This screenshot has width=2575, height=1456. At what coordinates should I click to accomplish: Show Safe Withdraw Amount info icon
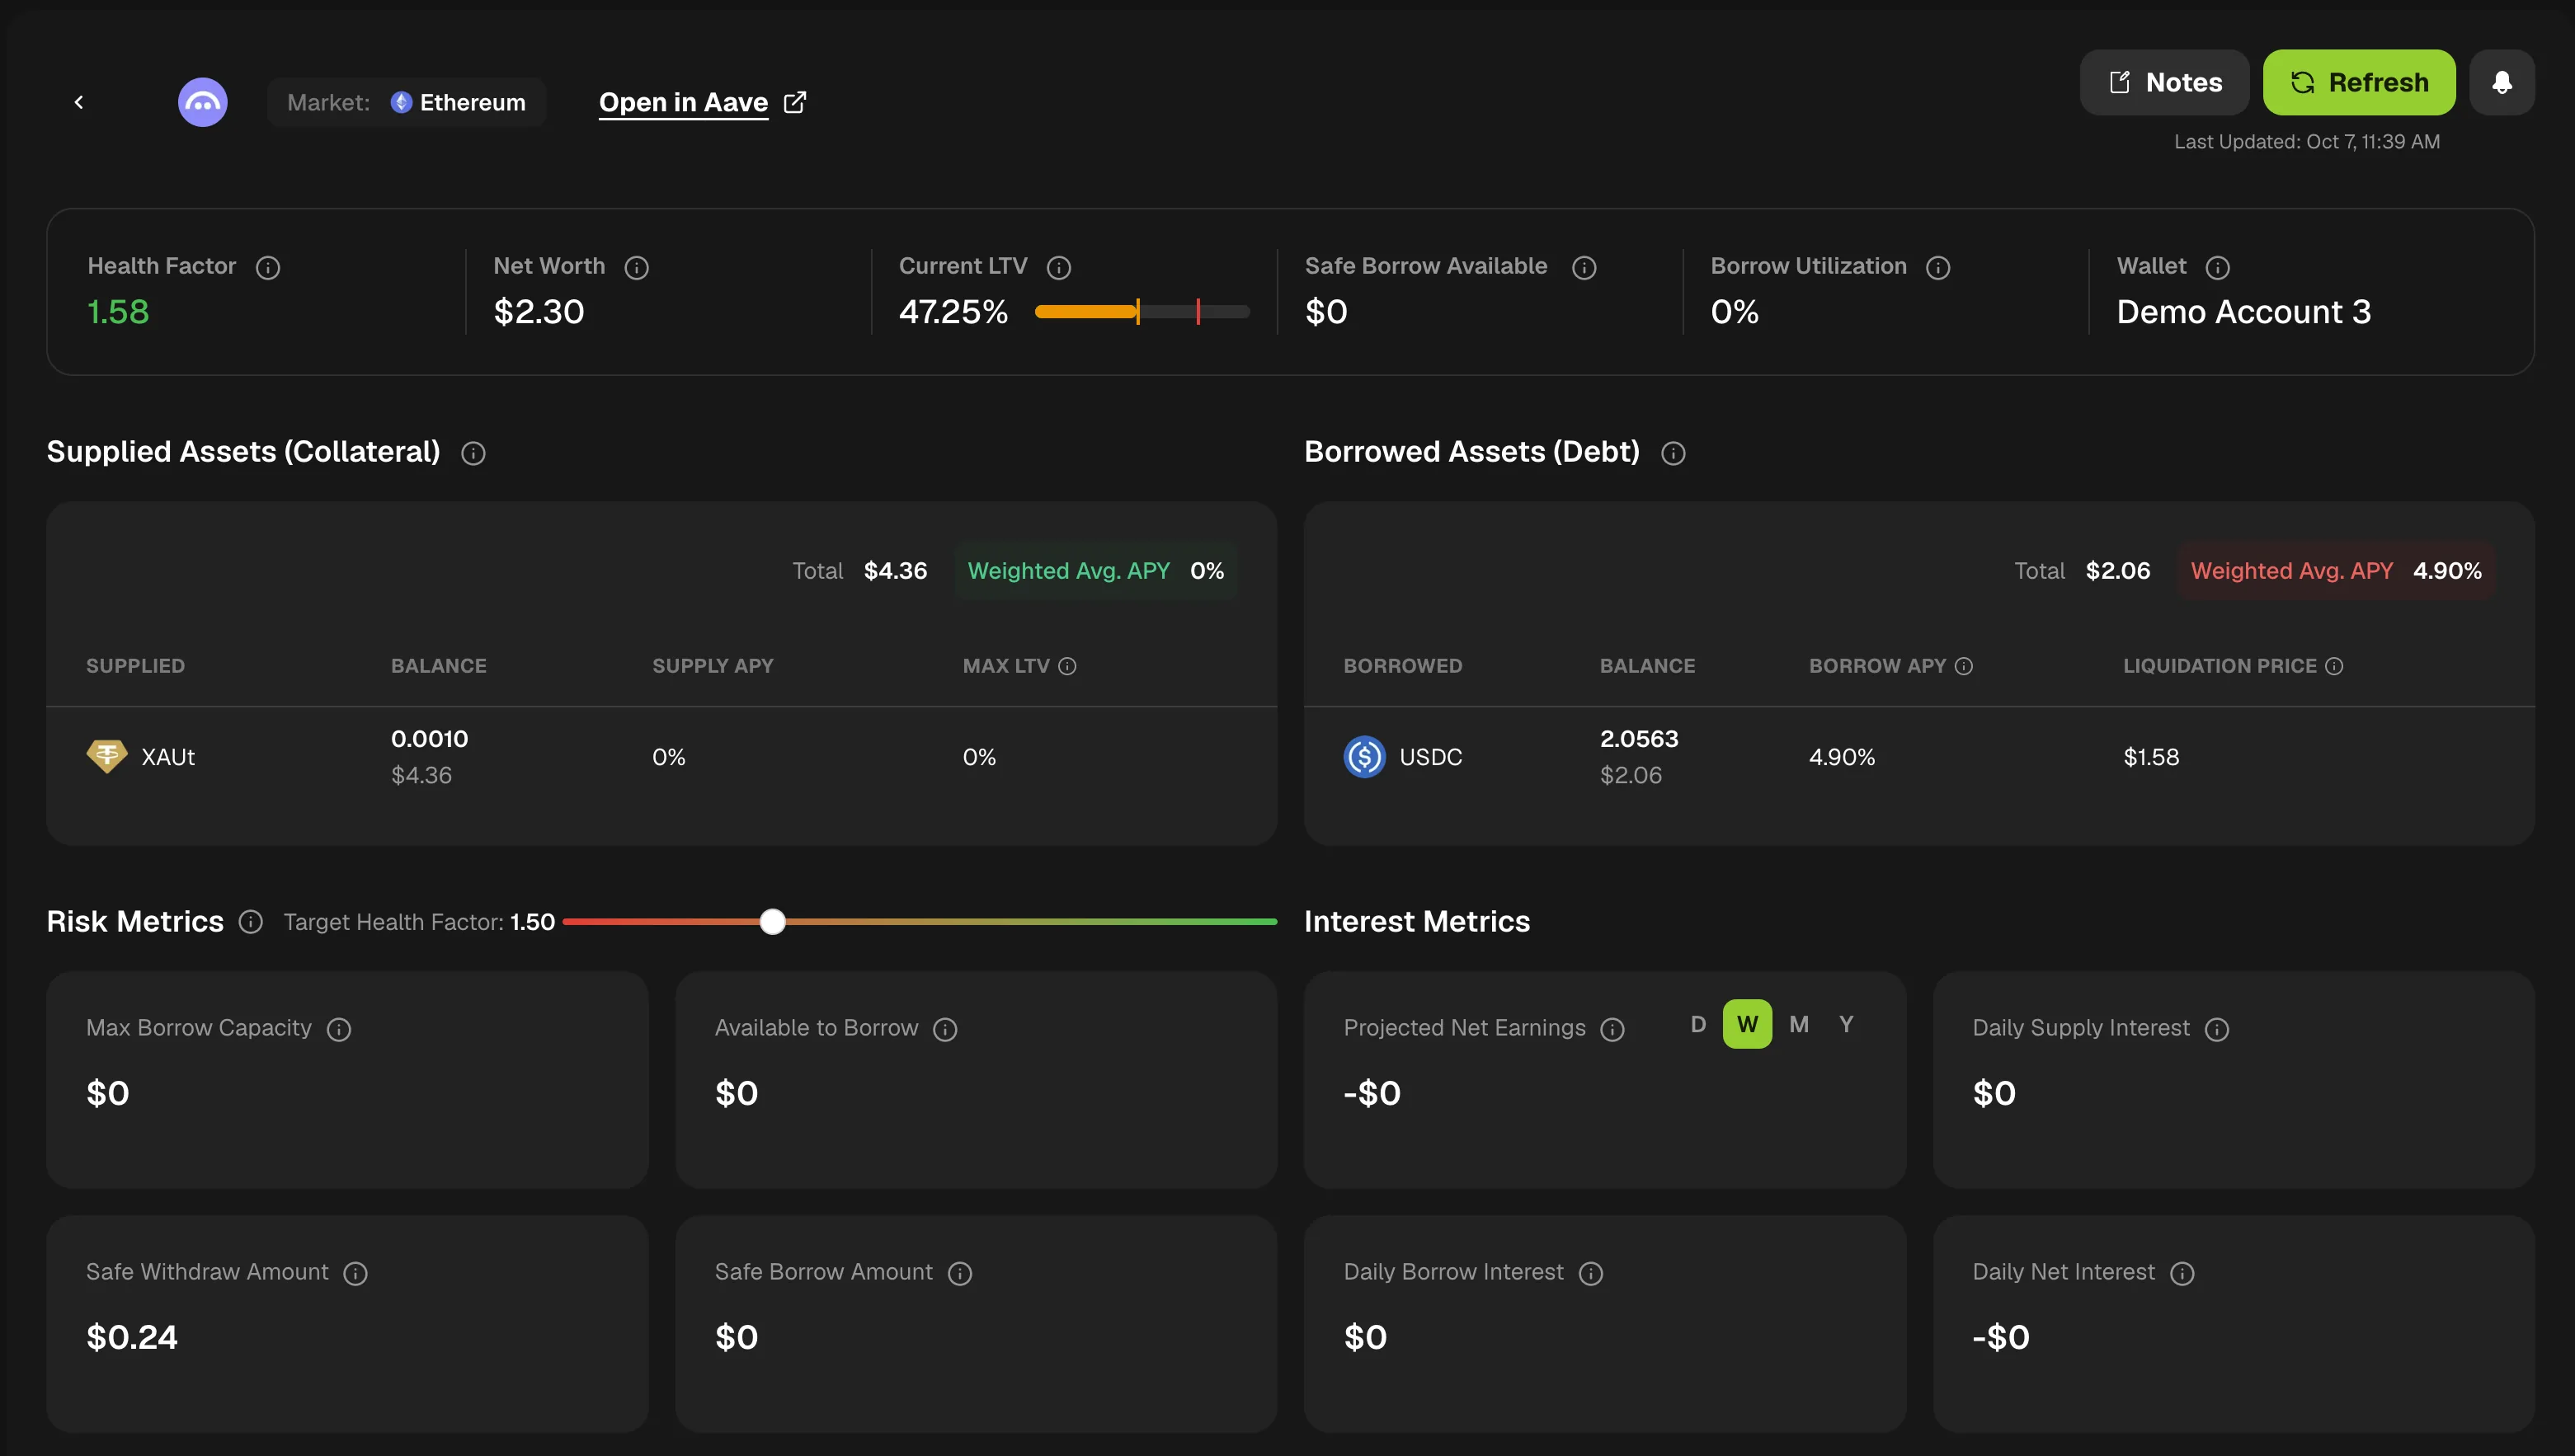[x=355, y=1273]
